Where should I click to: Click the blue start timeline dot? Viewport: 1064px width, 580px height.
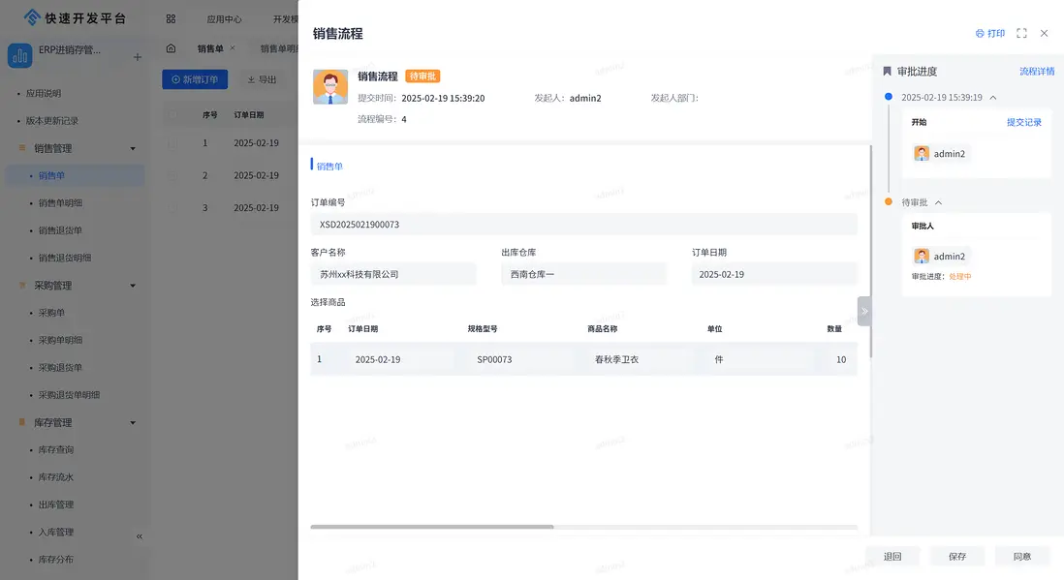(x=889, y=96)
